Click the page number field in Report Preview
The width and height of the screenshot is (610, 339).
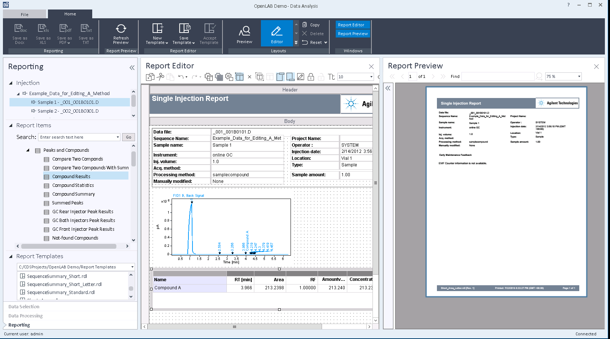click(411, 76)
